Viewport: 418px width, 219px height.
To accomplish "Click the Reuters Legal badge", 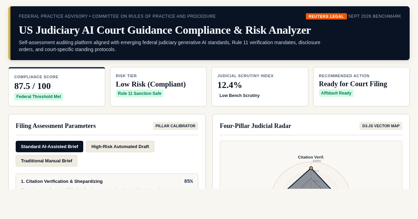I will click(x=326, y=16).
